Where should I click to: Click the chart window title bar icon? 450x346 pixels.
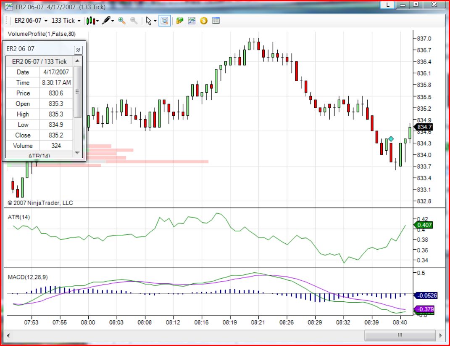[x=8, y=7]
